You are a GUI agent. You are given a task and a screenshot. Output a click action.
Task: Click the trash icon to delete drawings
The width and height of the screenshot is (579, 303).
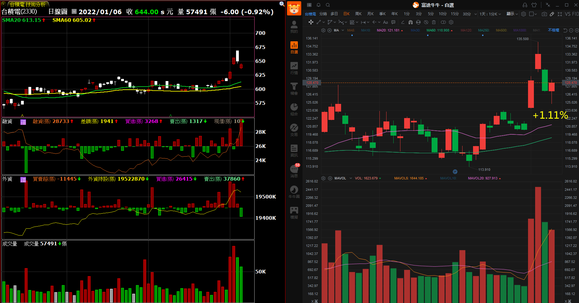[434, 22]
